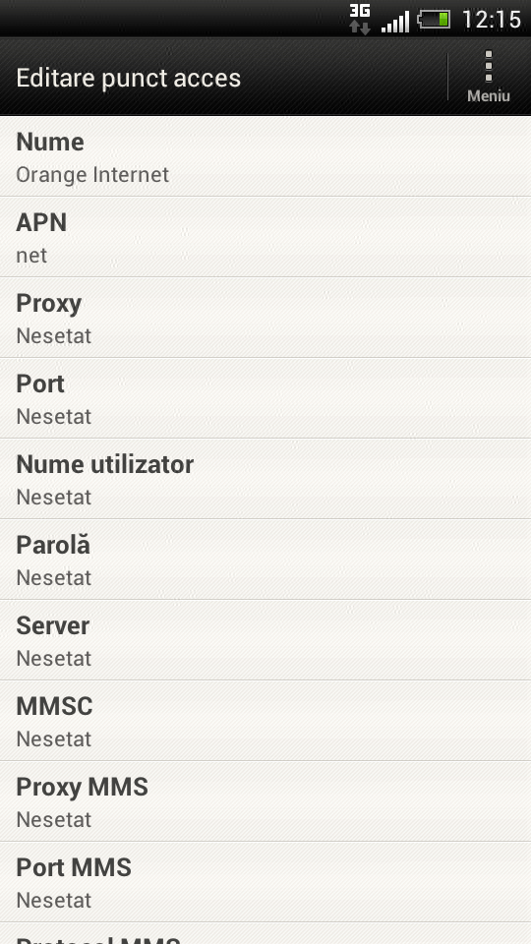Select the Port setting entry

click(265, 398)
